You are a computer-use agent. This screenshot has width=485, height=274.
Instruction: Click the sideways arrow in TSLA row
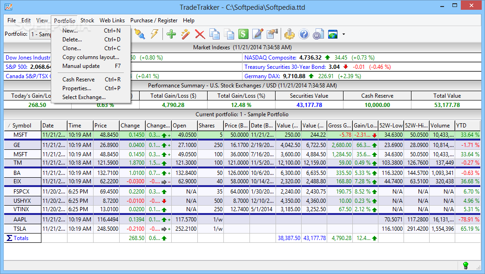(164, 229)
